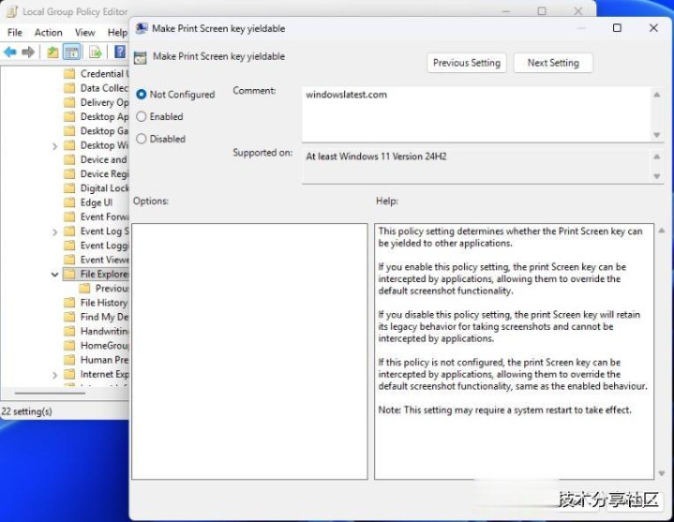
Task: Click the Supported on box scroll down arrow
Action: (657, 176)
